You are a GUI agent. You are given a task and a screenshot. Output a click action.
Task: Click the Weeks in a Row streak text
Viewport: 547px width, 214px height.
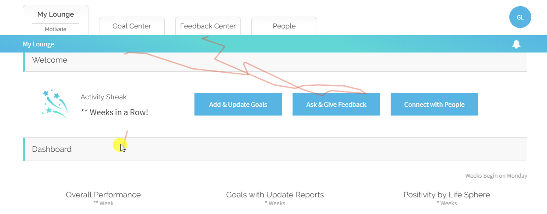(114, 112)
